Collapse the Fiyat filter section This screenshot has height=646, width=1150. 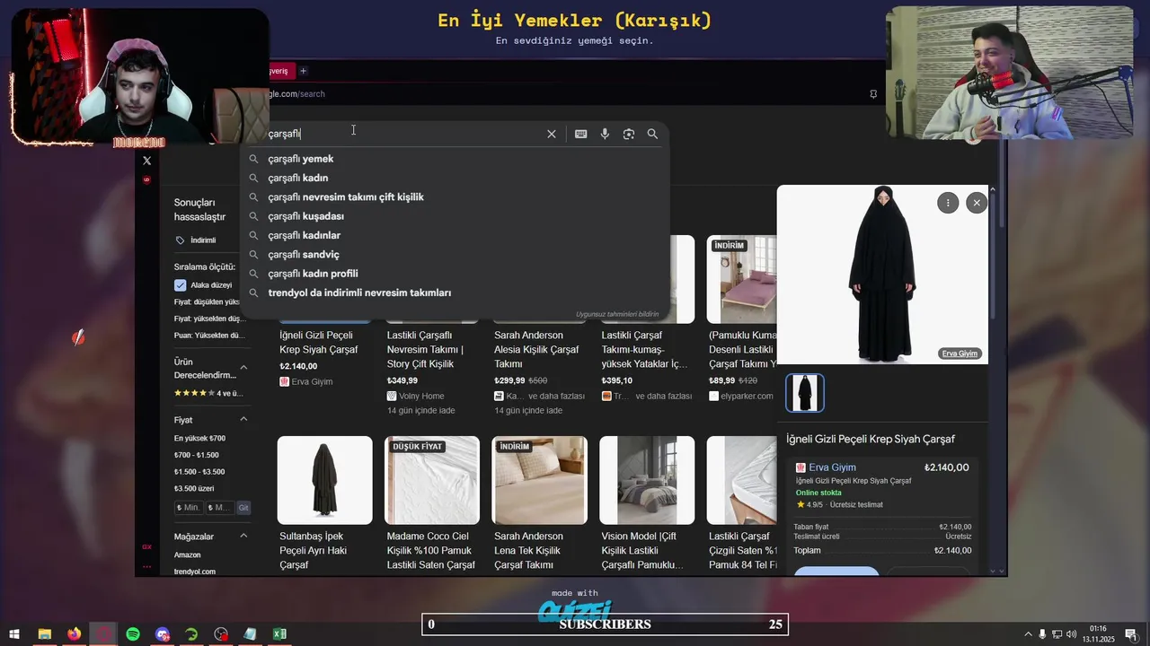click(x=243, y=419)
